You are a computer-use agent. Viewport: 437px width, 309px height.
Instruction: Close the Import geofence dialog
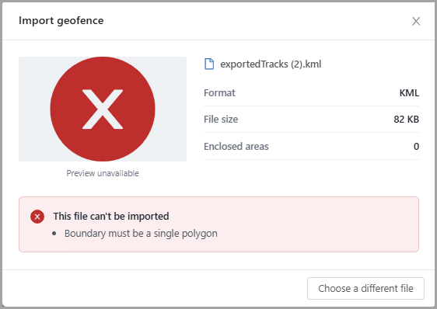coord(416,21)
